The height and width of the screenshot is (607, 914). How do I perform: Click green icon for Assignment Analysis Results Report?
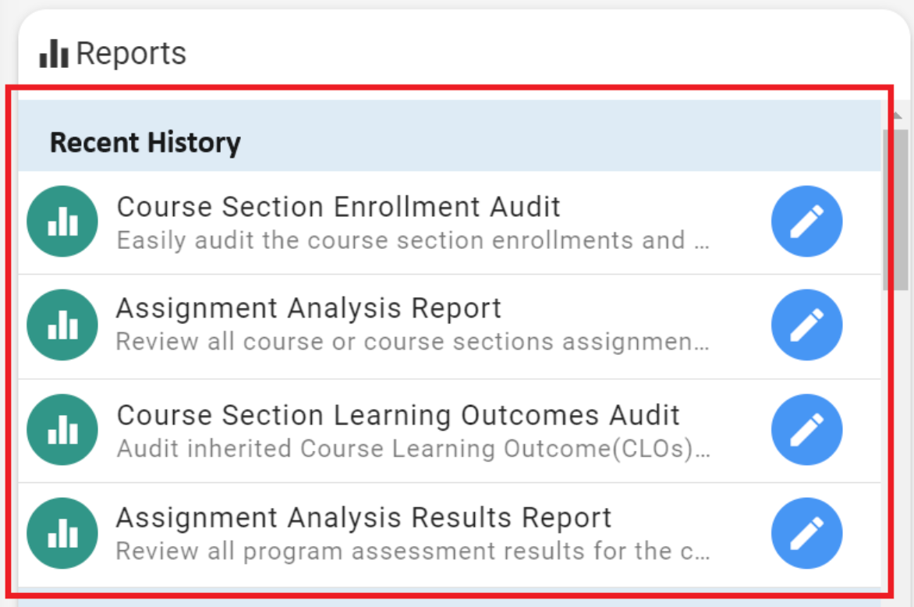pos(62,534)
